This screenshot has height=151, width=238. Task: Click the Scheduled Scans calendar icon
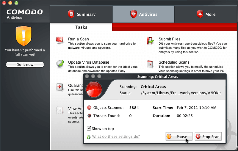coord(150,64)
